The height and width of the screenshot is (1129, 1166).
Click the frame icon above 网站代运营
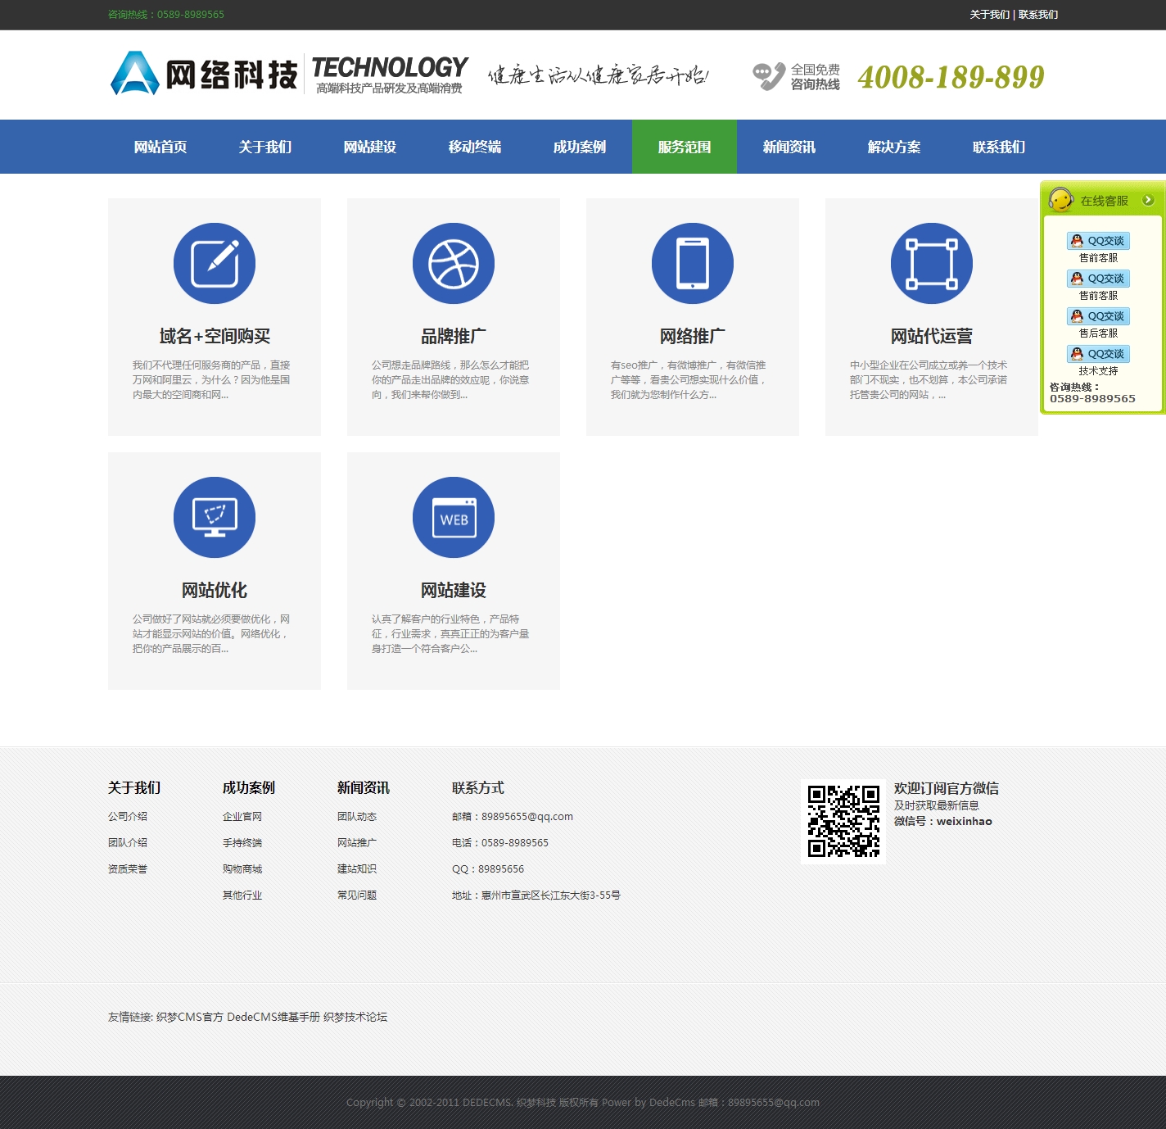(932, 264)
